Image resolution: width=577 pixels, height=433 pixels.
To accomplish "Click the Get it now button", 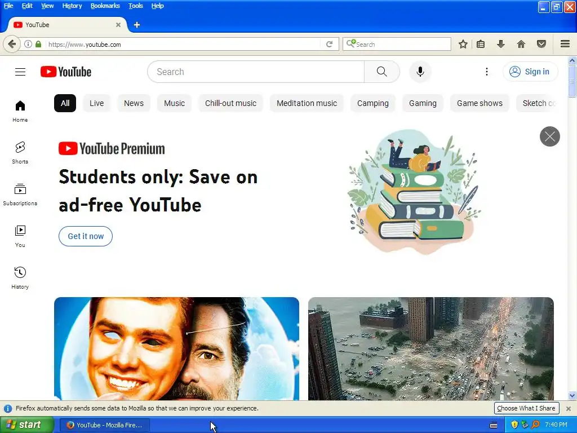I will click(x=86, y=236).
